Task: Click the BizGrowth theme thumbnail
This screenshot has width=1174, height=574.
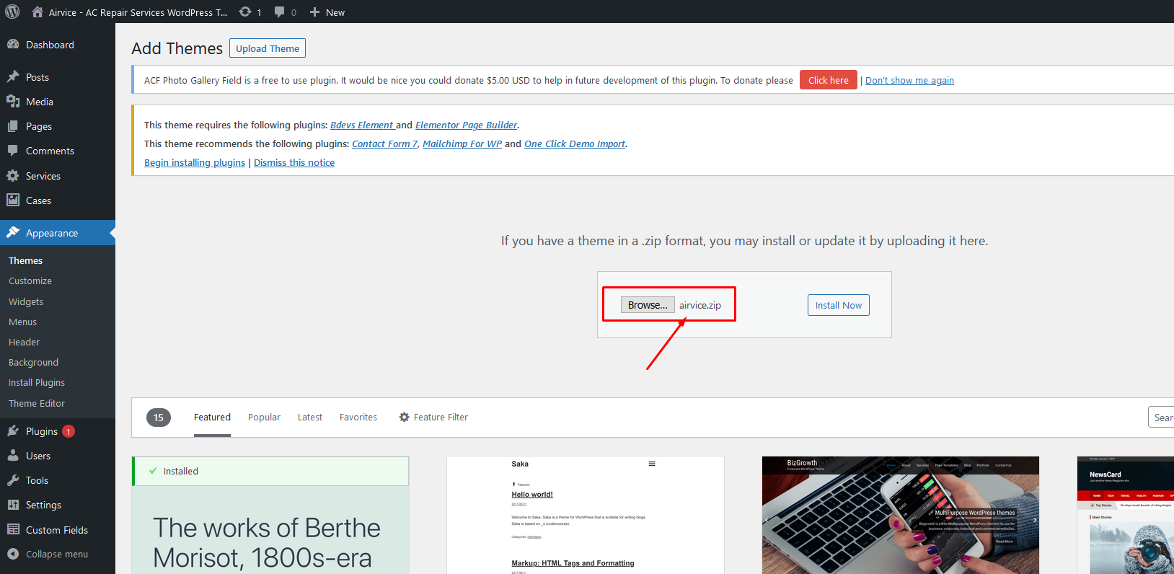Action: (x=901, y=515)
